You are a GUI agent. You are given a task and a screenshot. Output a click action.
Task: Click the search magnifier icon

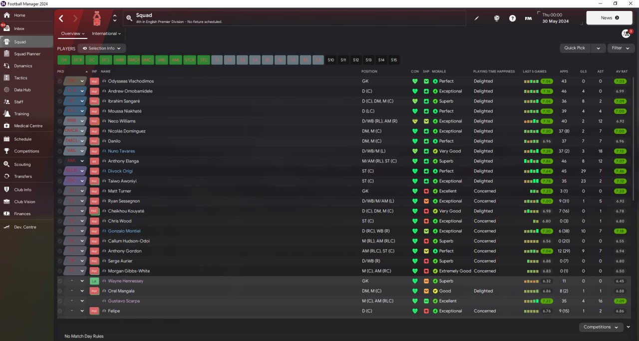[x=129, y=18]
